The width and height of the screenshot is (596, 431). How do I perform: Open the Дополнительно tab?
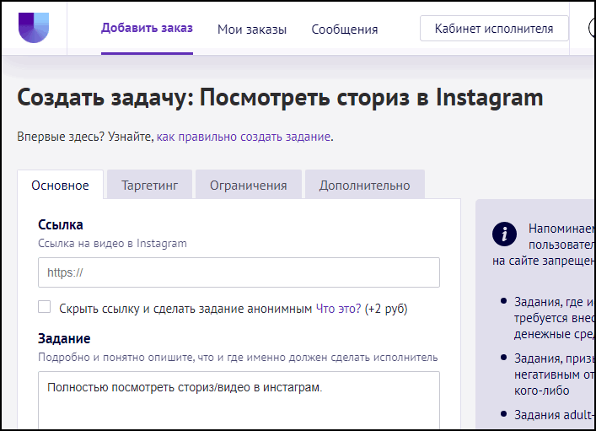point(364,186)
